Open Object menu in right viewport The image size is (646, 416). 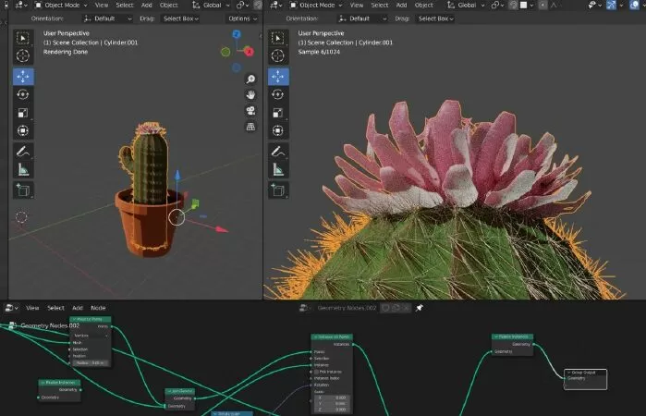(424, 6)
